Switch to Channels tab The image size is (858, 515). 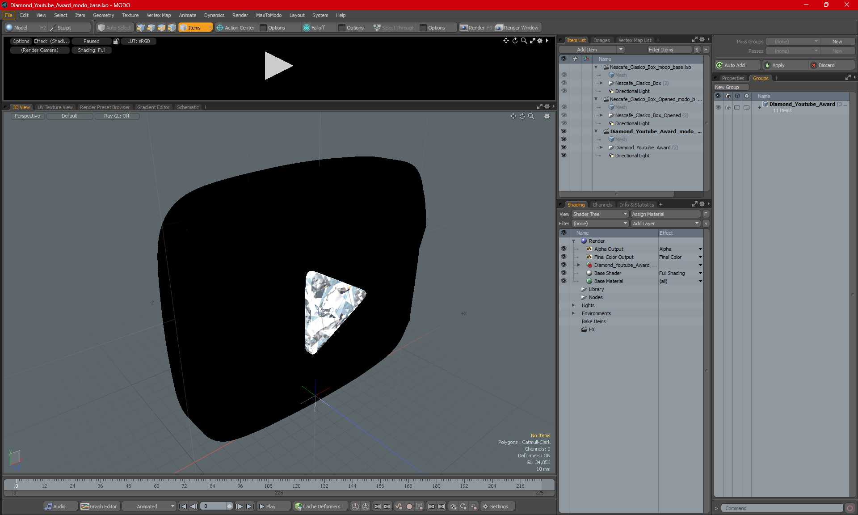602,205
